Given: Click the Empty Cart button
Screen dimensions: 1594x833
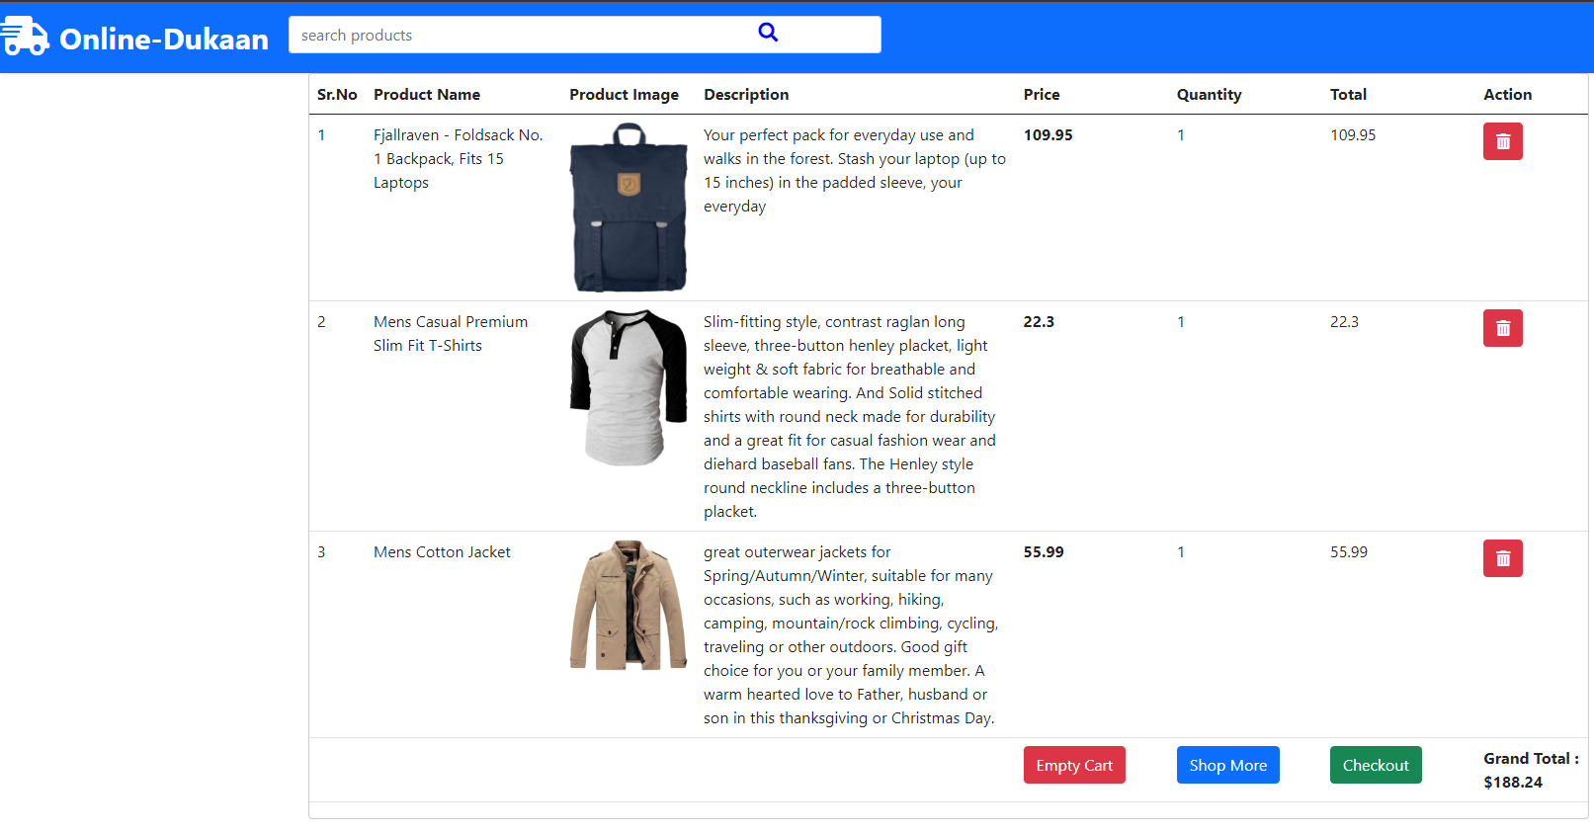Looking at the screenshot, I should point(1074,765).
